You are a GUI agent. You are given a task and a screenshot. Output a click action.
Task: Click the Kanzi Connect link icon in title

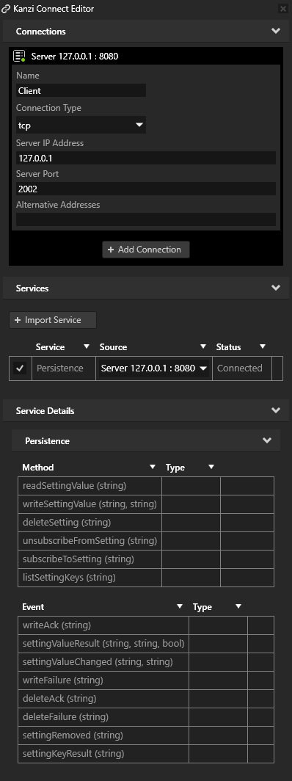[x=7, y=9]
